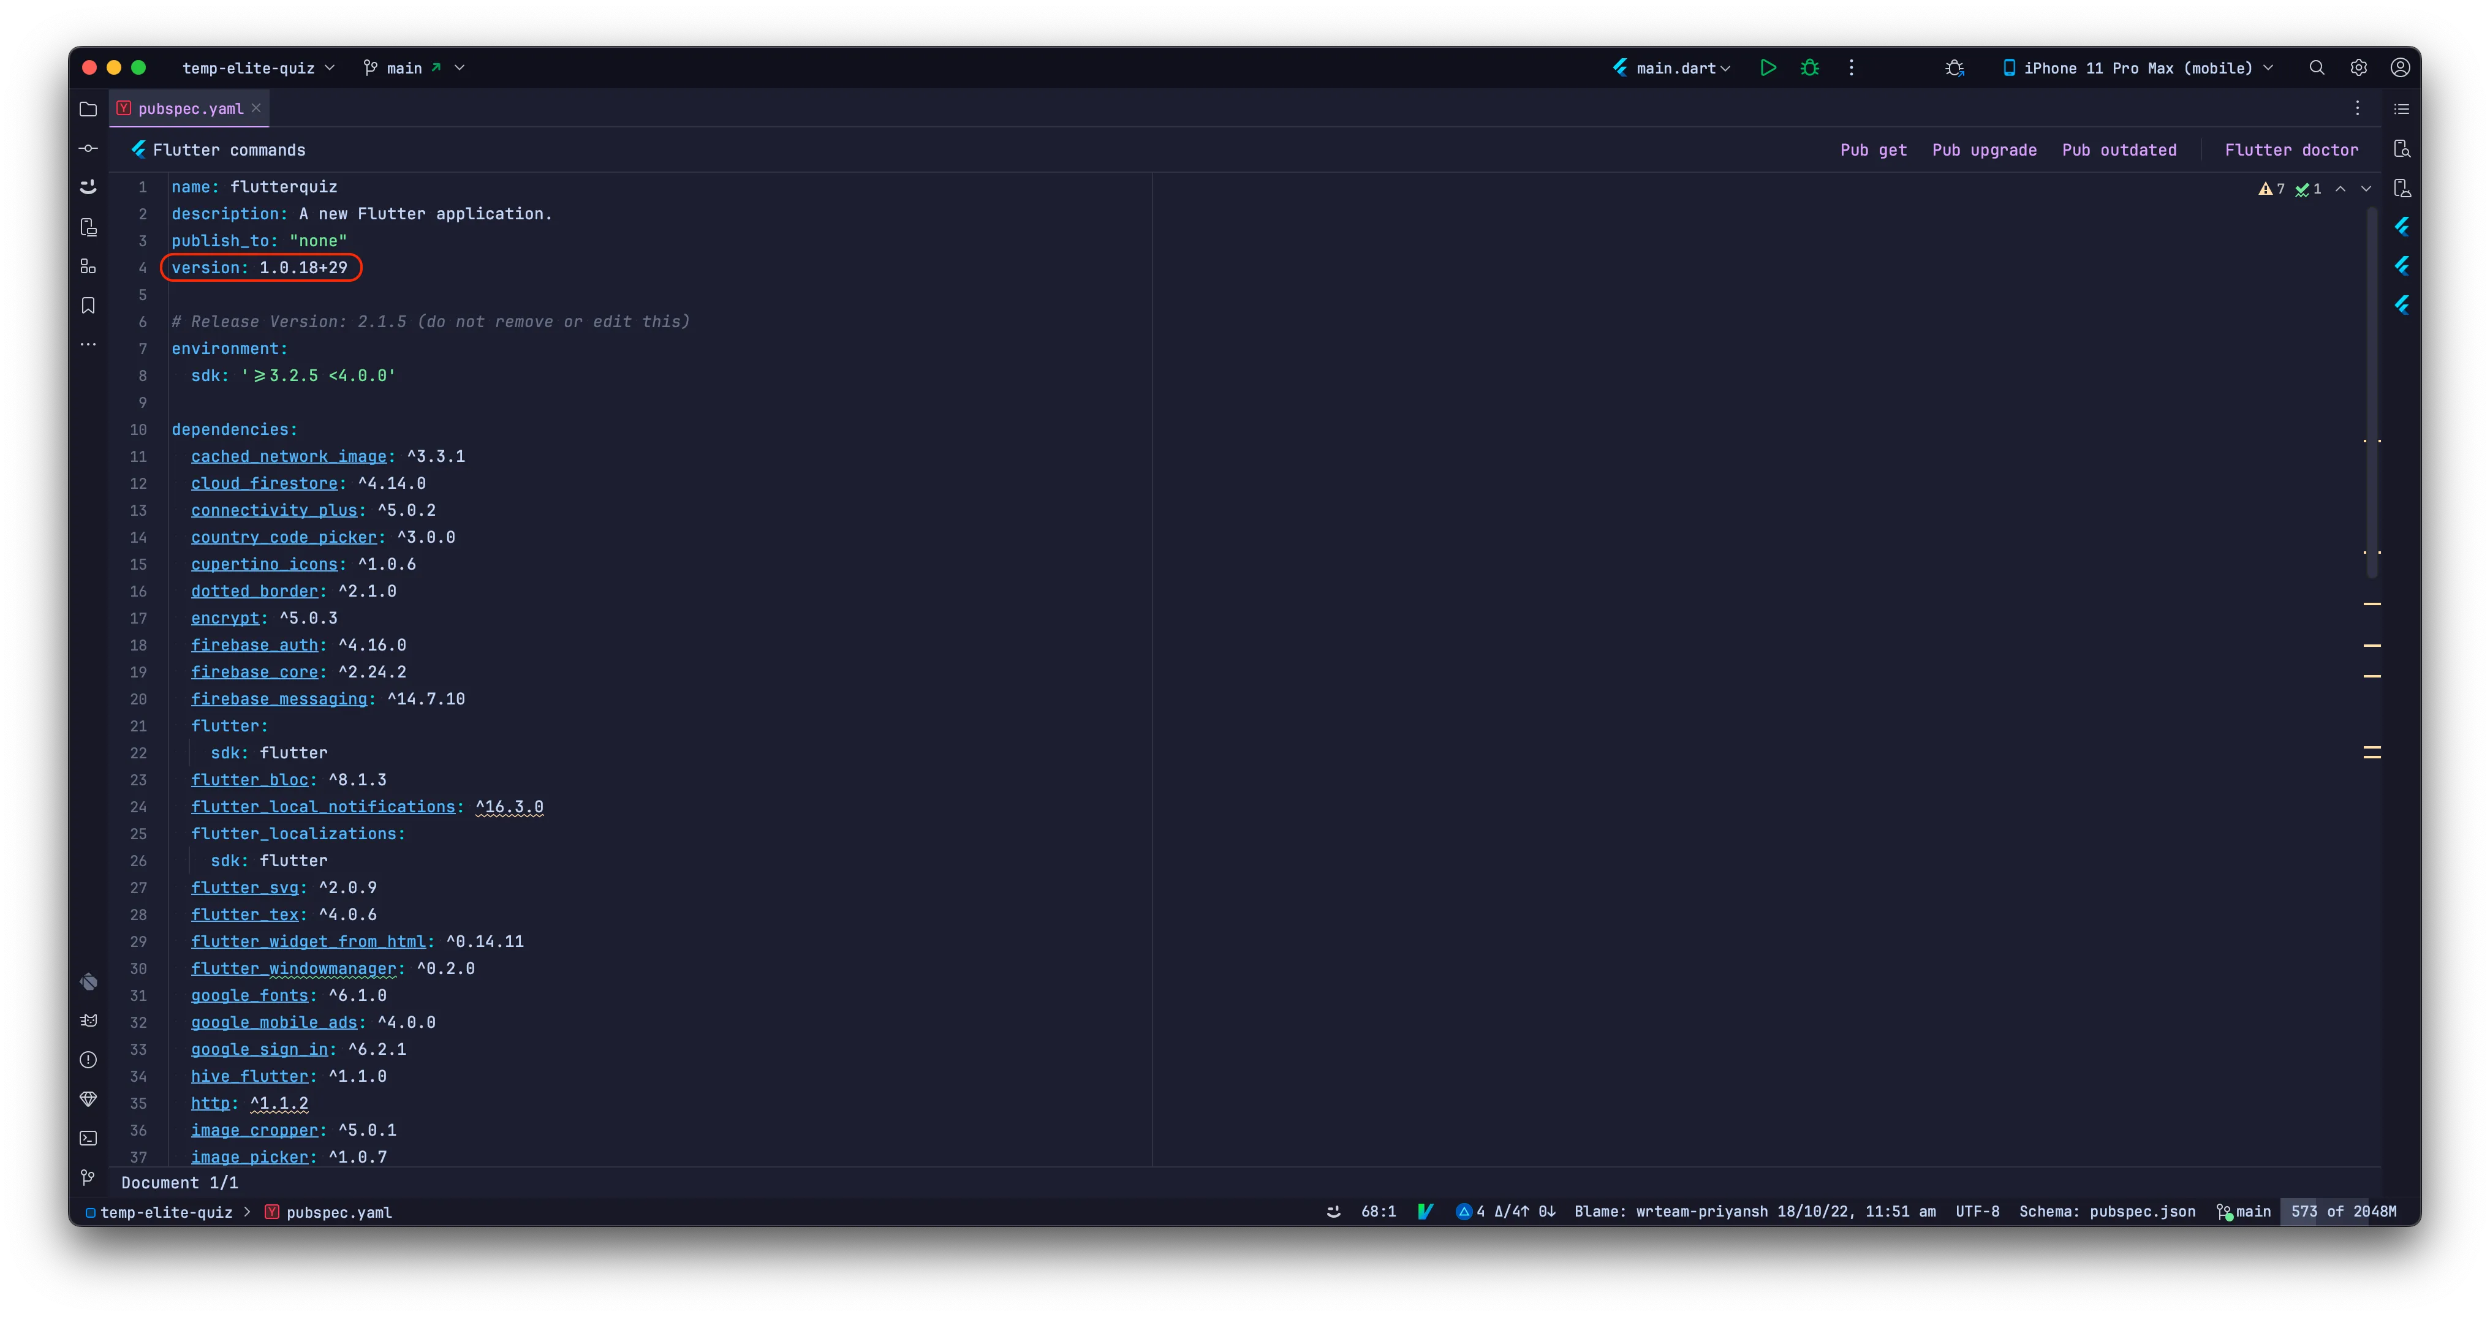The image size is (2490, 1317).
Task: Select the pubspec.yaml editor tab
Action: (x=189, y=108)
